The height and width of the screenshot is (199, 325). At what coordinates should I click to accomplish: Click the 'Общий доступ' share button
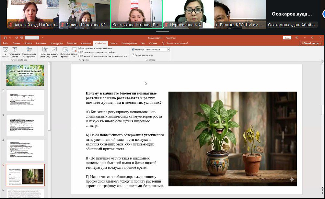[311, 43]
